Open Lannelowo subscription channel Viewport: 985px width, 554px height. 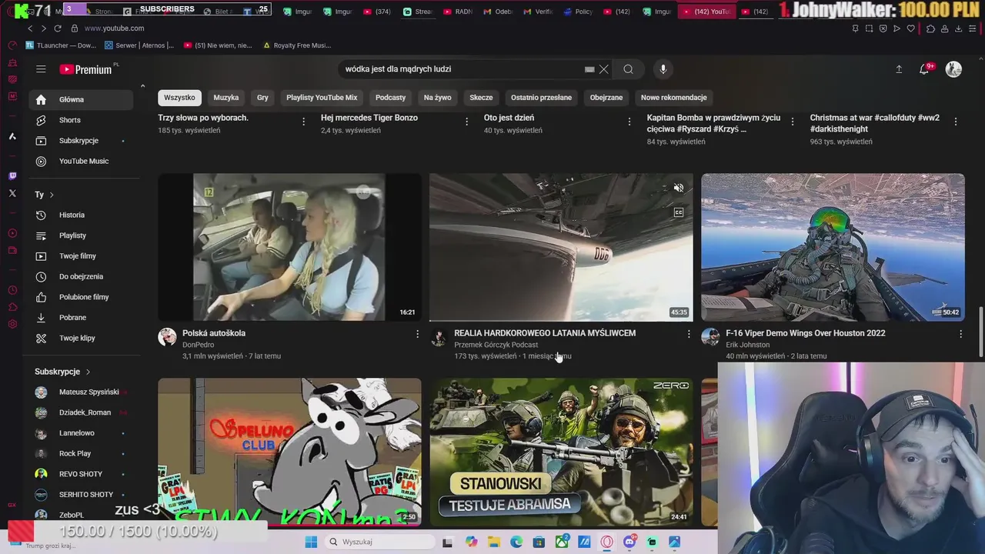(82, 433)
